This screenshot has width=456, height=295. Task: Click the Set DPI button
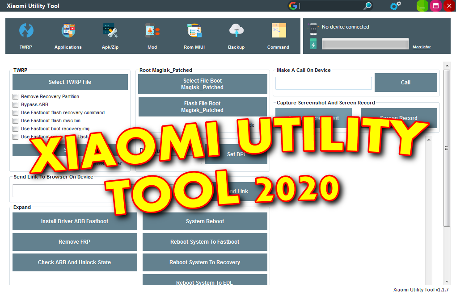pos(236,154)
